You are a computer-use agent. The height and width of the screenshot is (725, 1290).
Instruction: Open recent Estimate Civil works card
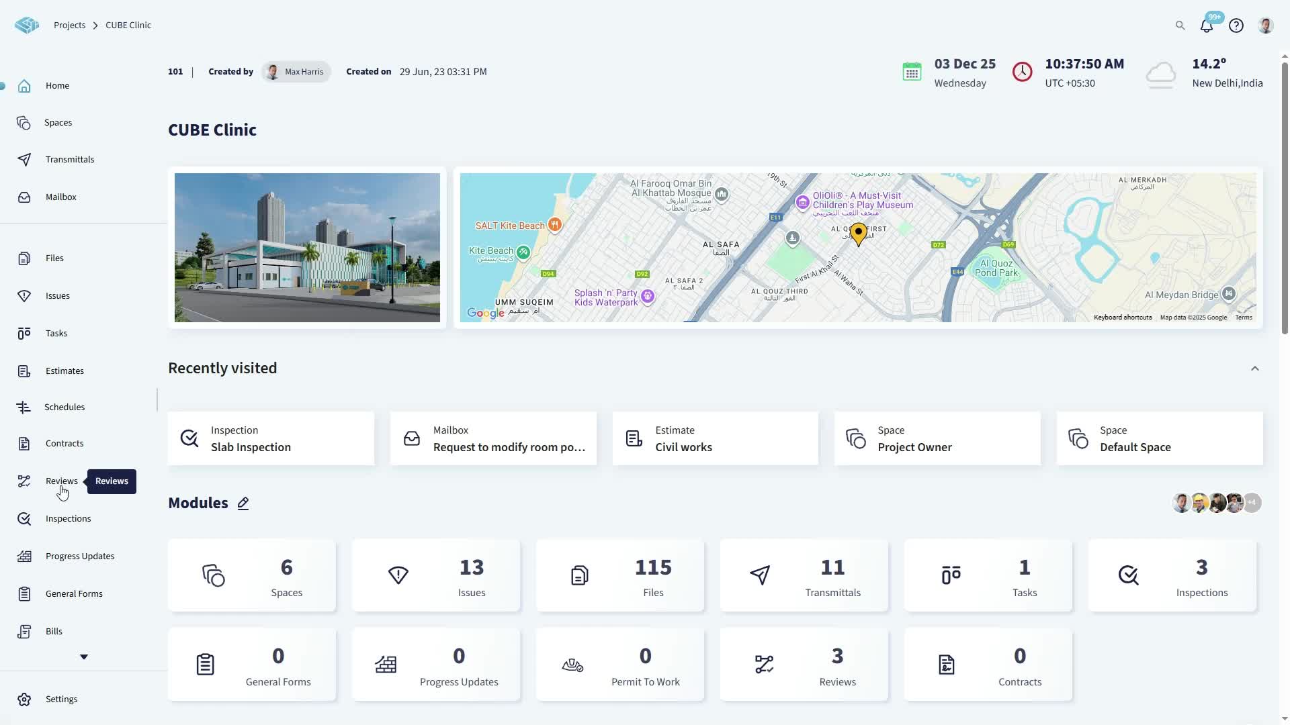coord(716,439)
